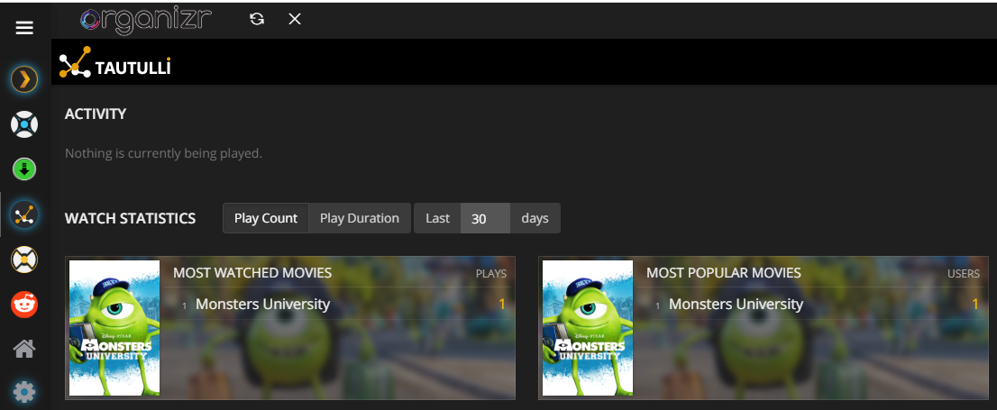
Task: Open the hamburger menu in sidebar
Action: coord(24,28)
